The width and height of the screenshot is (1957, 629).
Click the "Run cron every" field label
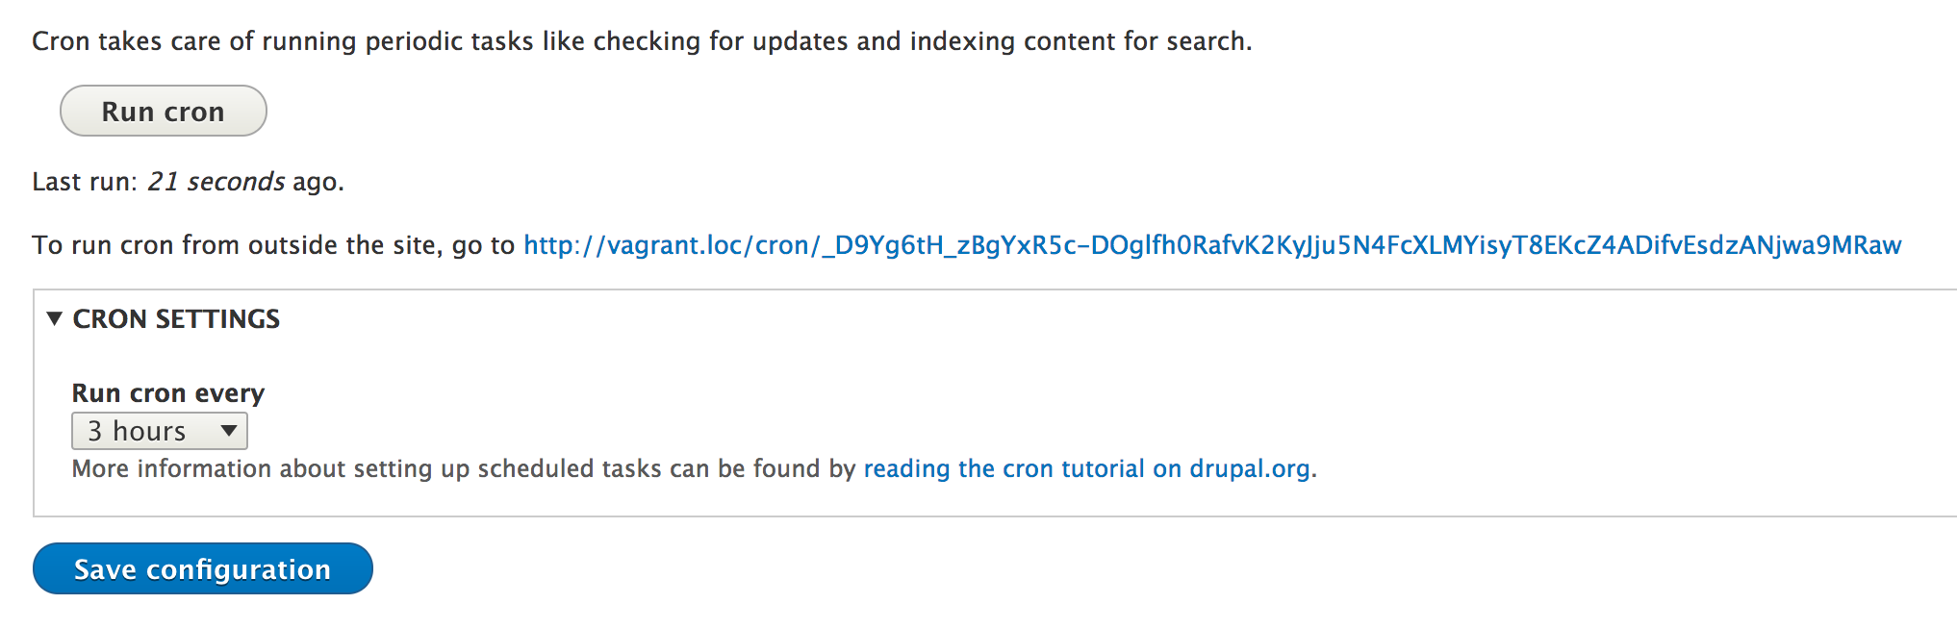pyautogui.click(x=167, y=393)
